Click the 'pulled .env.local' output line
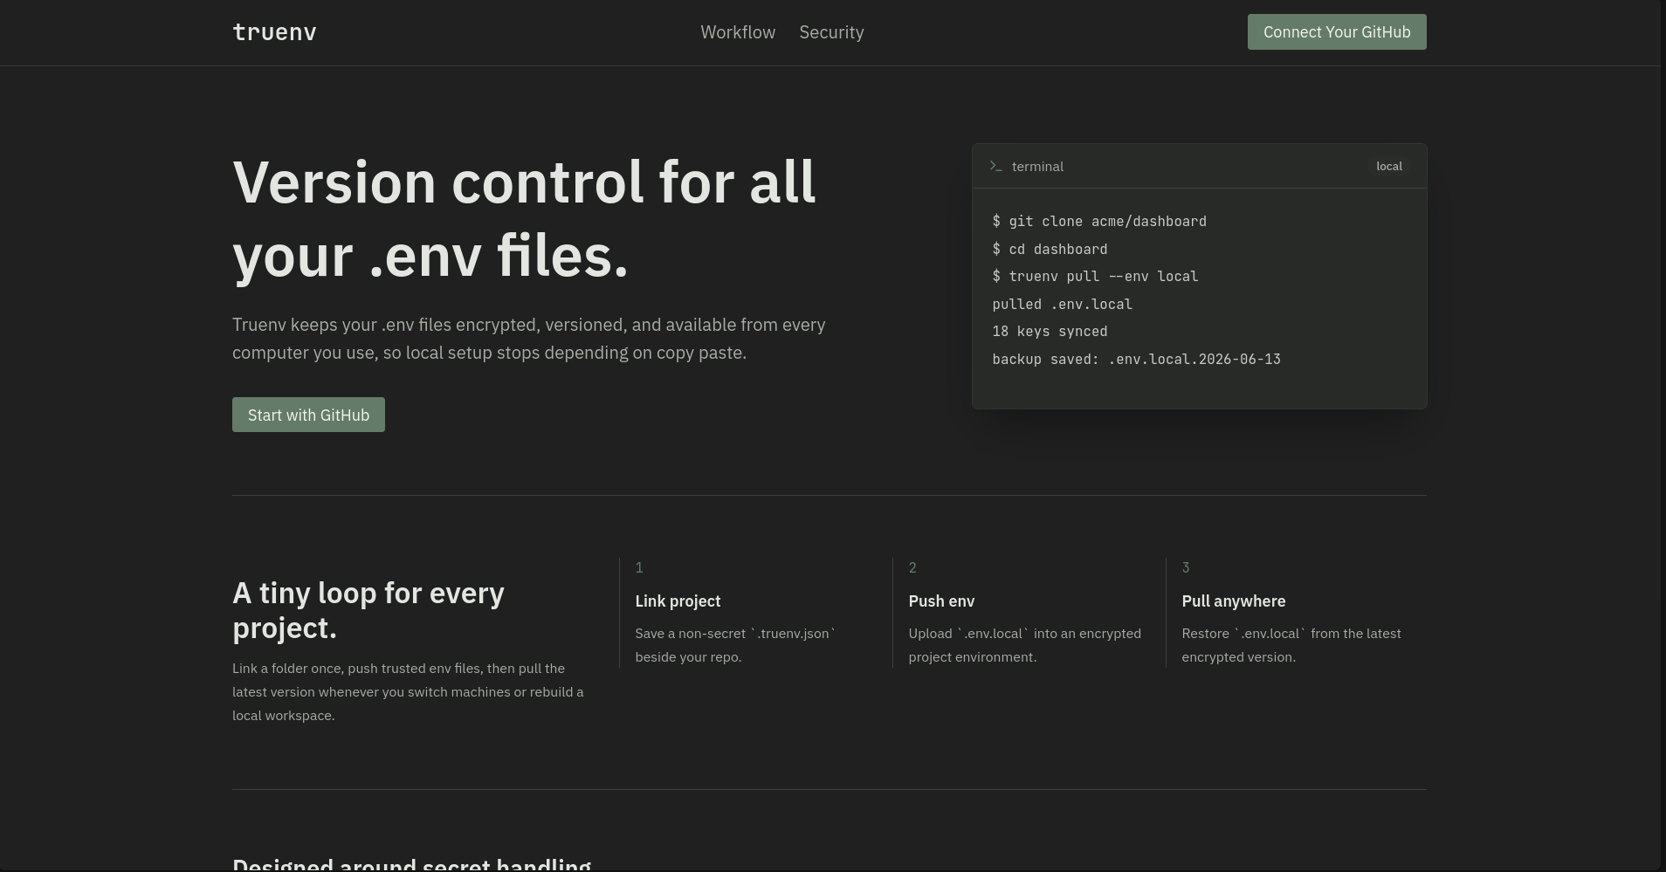 (1062, 305)
